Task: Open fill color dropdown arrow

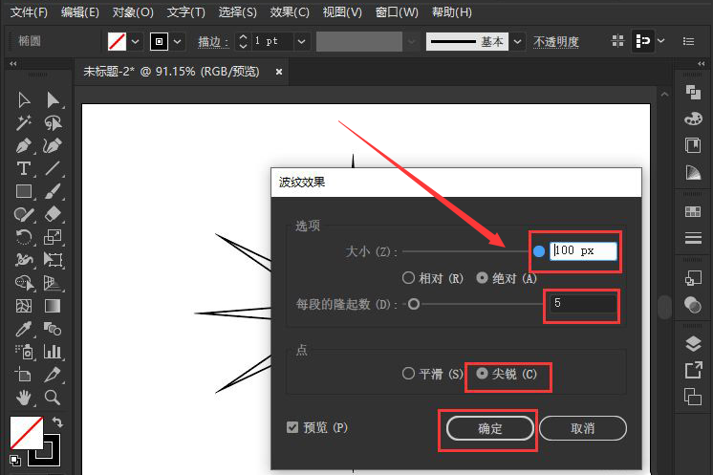Action: [x=135, y=41]
